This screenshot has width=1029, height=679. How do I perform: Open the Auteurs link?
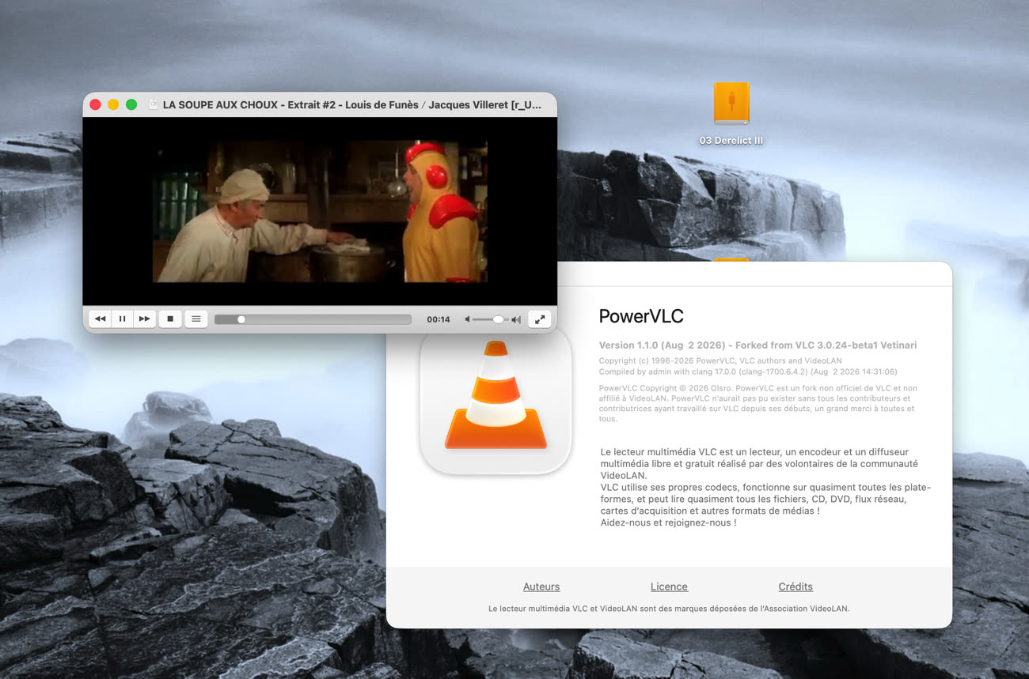[541, 587]
